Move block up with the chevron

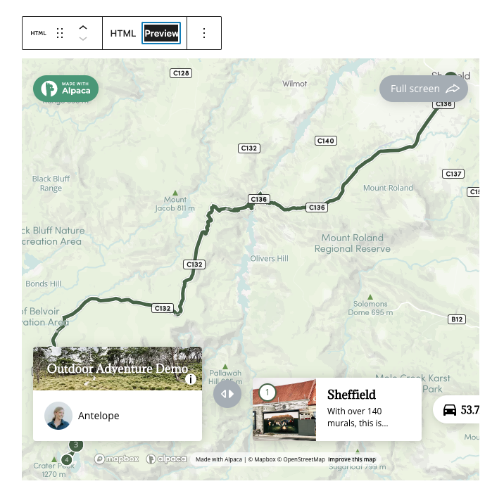[x=83, y=27]
